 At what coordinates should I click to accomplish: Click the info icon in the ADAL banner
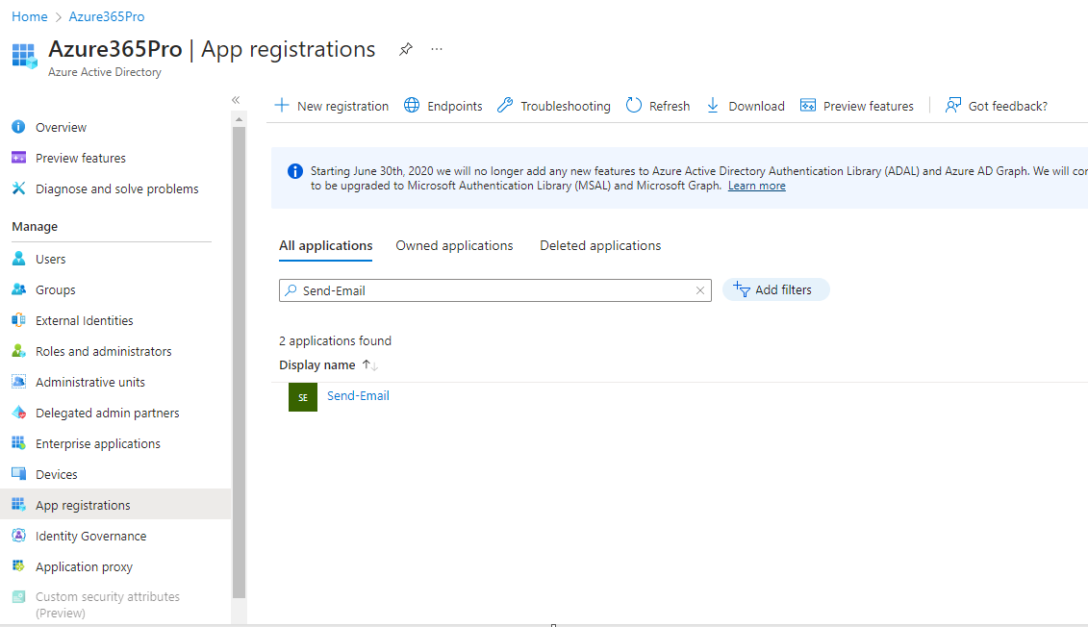click(x=295, y=171)
